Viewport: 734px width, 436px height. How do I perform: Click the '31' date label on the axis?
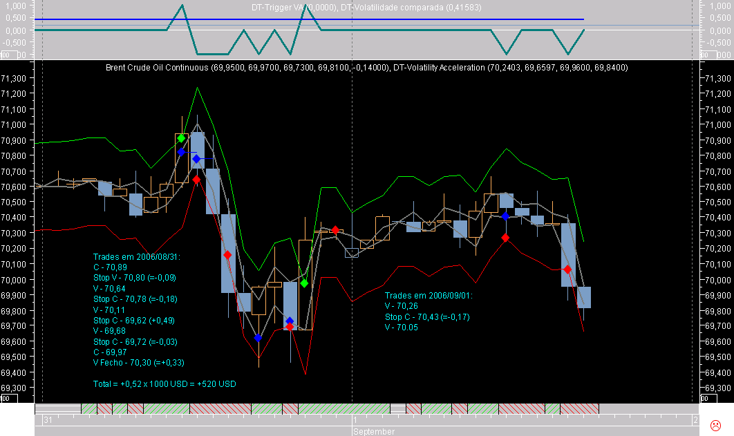[48, 420]
